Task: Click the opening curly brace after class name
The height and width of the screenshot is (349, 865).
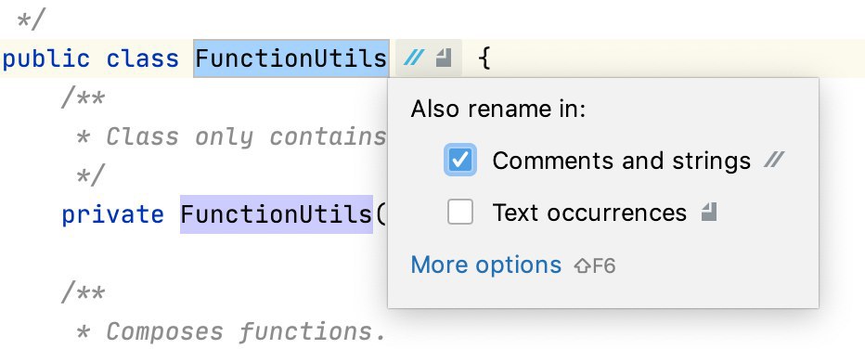Action: click(484, 58)
